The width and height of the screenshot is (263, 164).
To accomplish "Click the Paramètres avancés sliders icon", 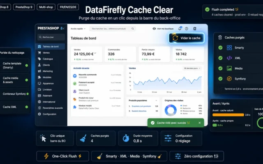I will (39, 108).
